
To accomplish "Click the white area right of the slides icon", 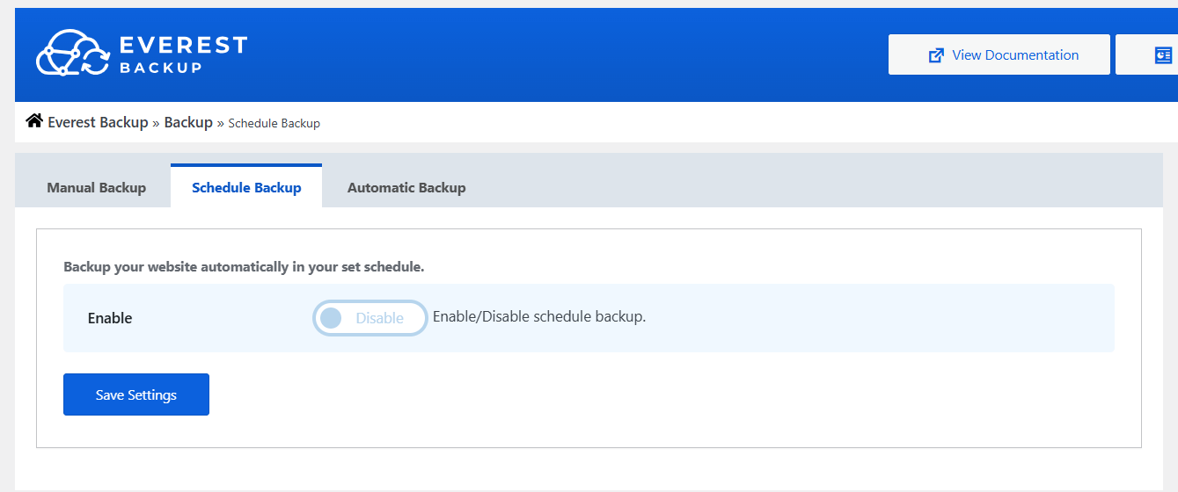I will click(1174, 55).
